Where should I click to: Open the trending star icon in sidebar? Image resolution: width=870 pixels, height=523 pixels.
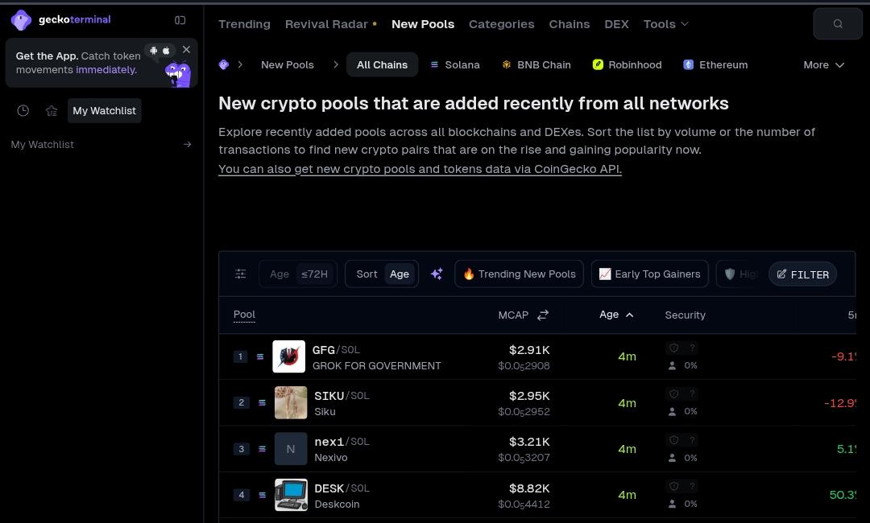click(x=52, y=111)
